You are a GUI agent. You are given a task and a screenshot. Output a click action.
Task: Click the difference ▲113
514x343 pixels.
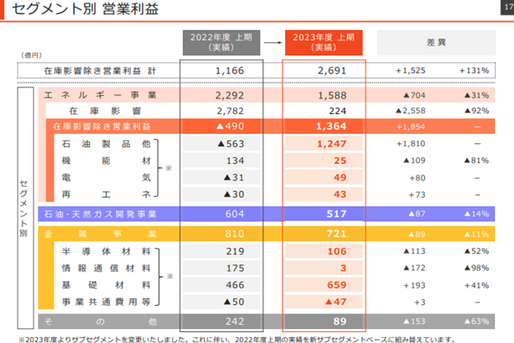point(415,251)
